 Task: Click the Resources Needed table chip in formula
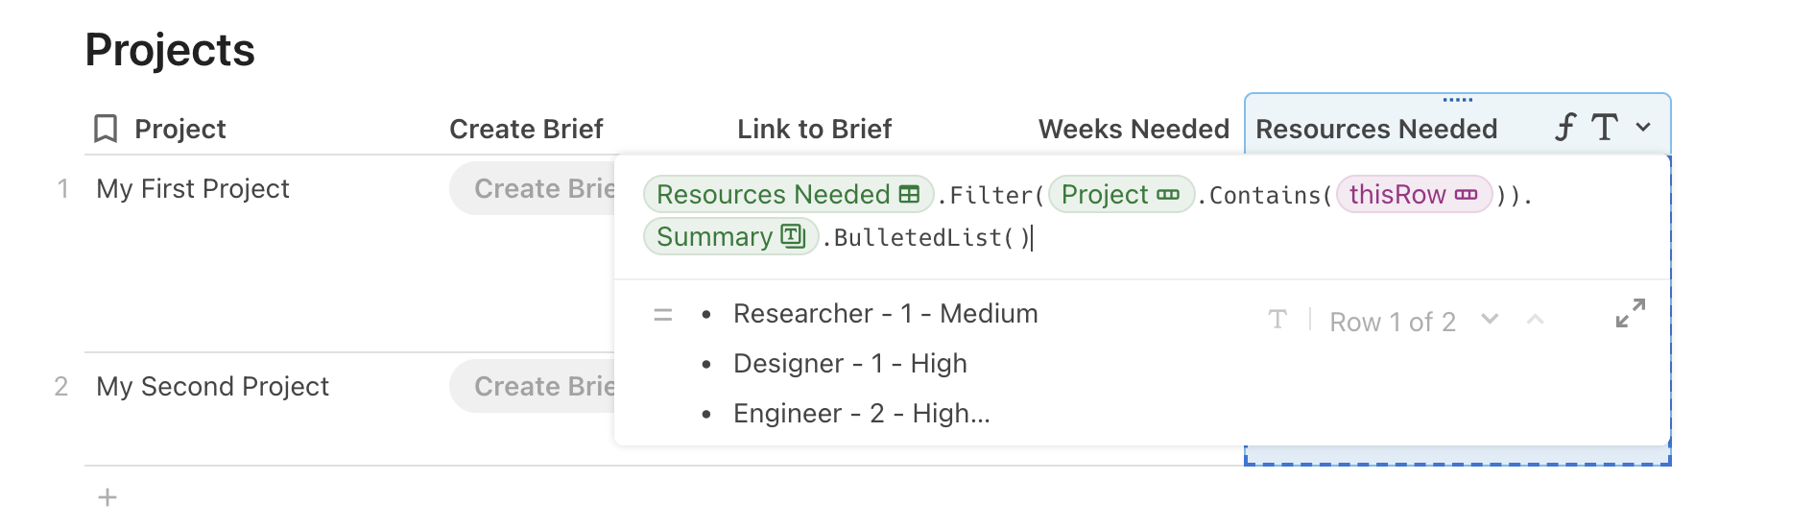click(x=787, y=195)
